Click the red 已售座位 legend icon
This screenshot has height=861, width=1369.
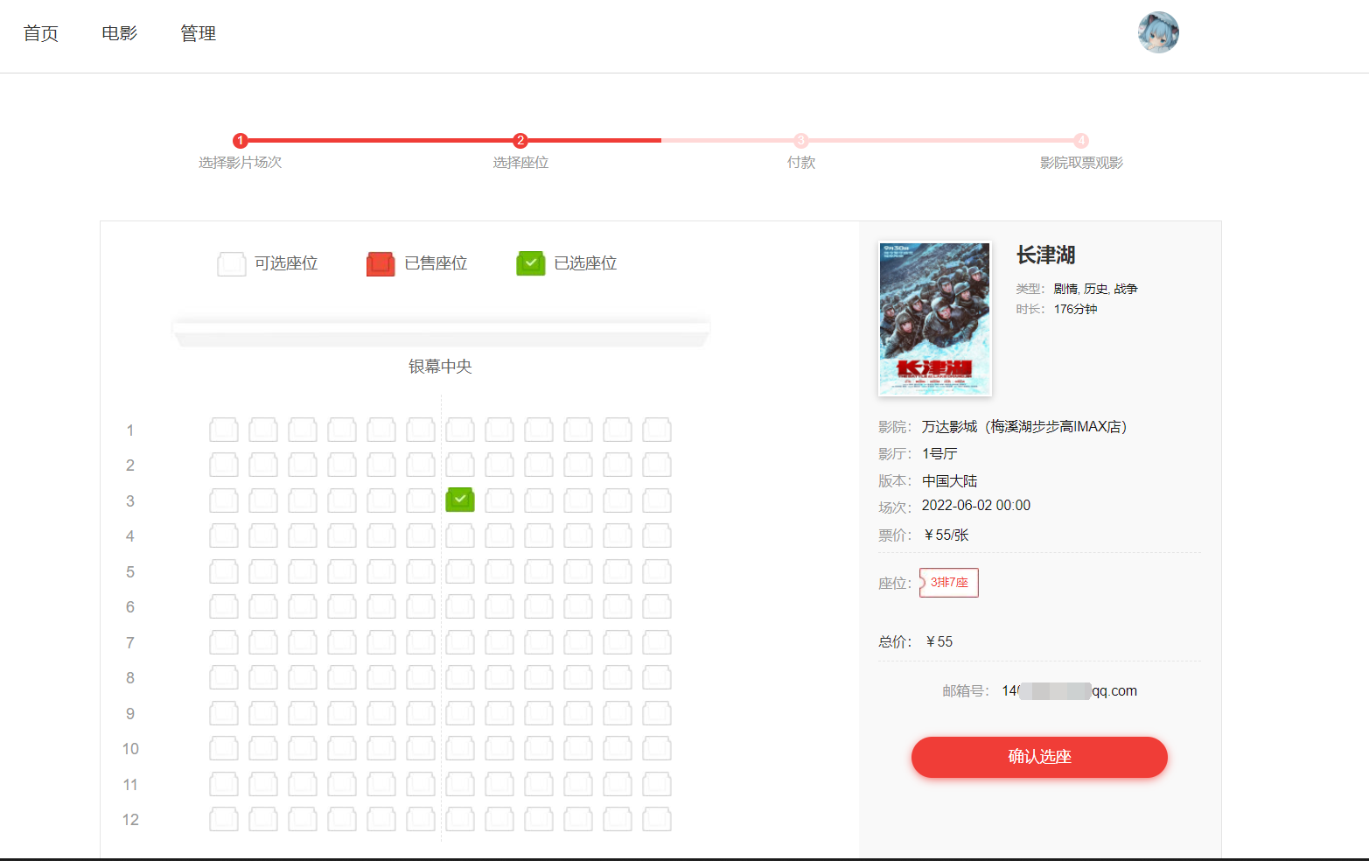tap(380, 263)
